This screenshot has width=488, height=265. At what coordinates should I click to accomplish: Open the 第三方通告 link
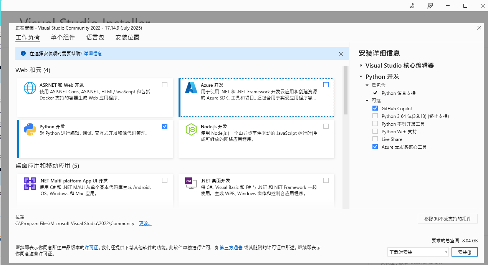pos(231,248)
